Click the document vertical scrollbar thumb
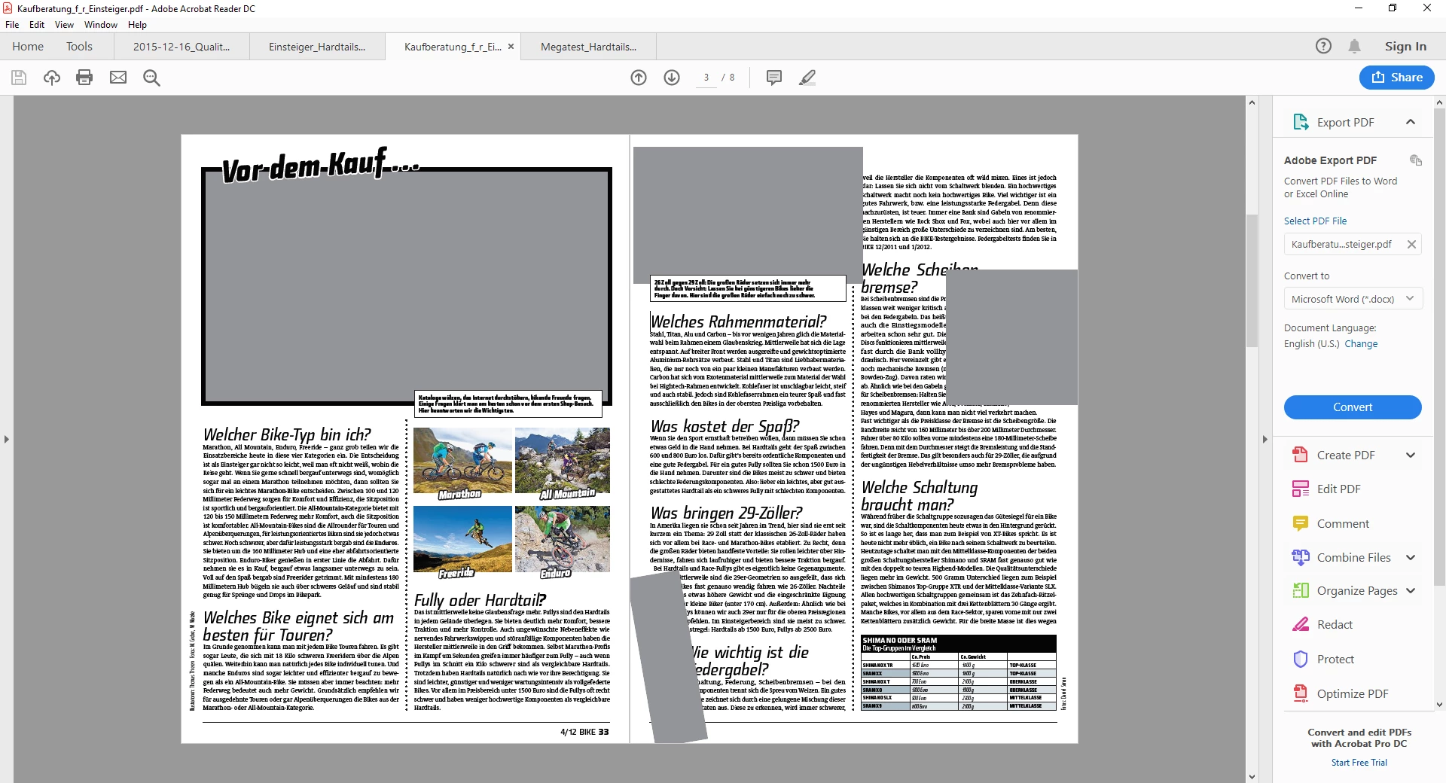The height and width of the screenshot is (783, 1446). (1252, 280)
